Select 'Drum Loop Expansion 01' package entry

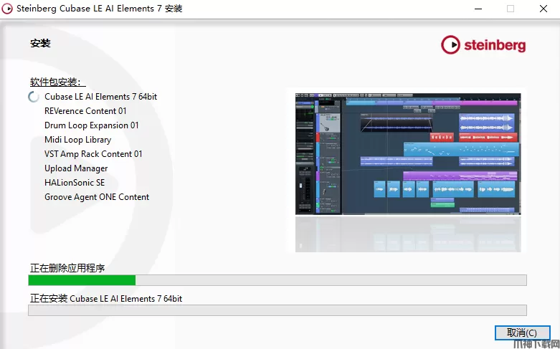(x=92, y=125)
